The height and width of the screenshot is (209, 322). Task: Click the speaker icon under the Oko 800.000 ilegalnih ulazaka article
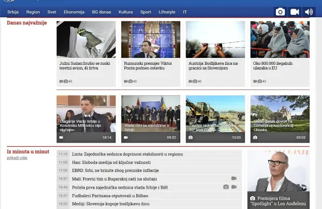pos(264,81)
